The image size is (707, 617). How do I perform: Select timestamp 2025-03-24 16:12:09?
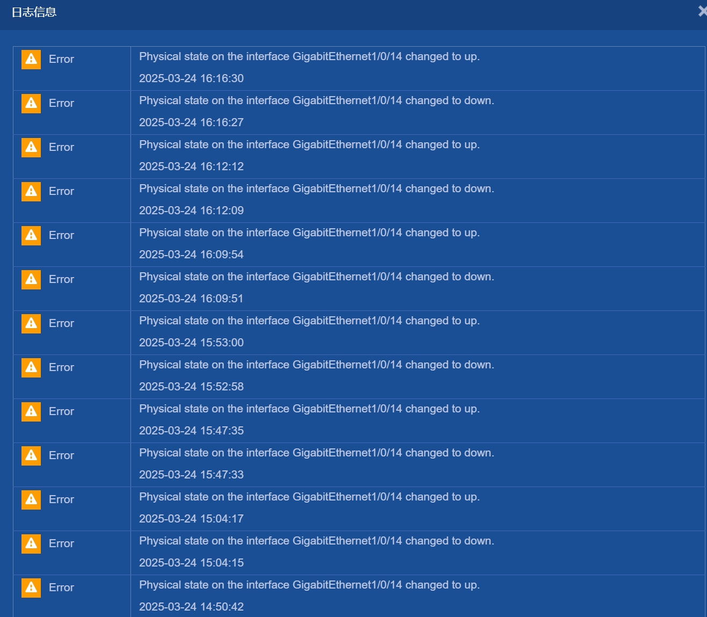191,210
